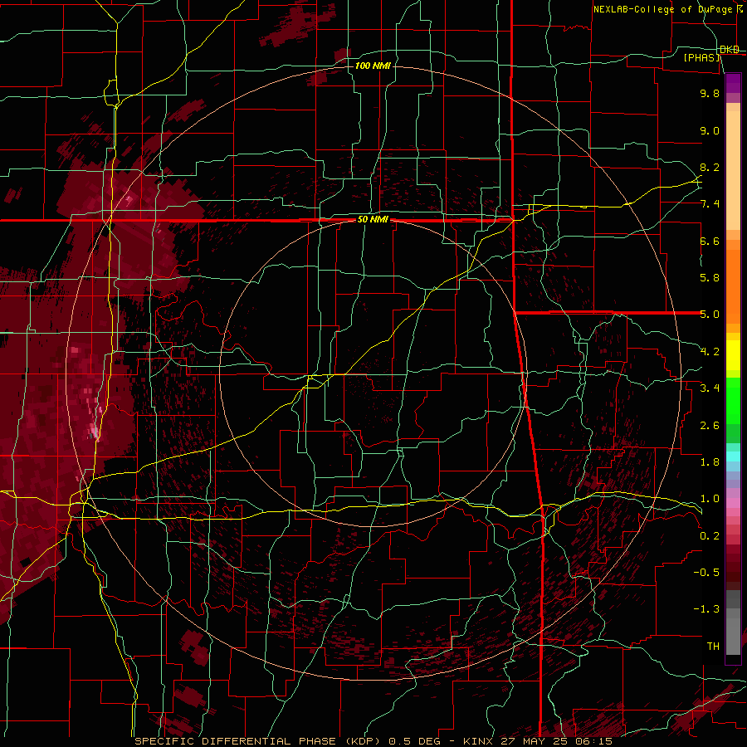Click the -1.3 scale value
This screenshot has height=747, width=747.
click(x=706, y=609)
